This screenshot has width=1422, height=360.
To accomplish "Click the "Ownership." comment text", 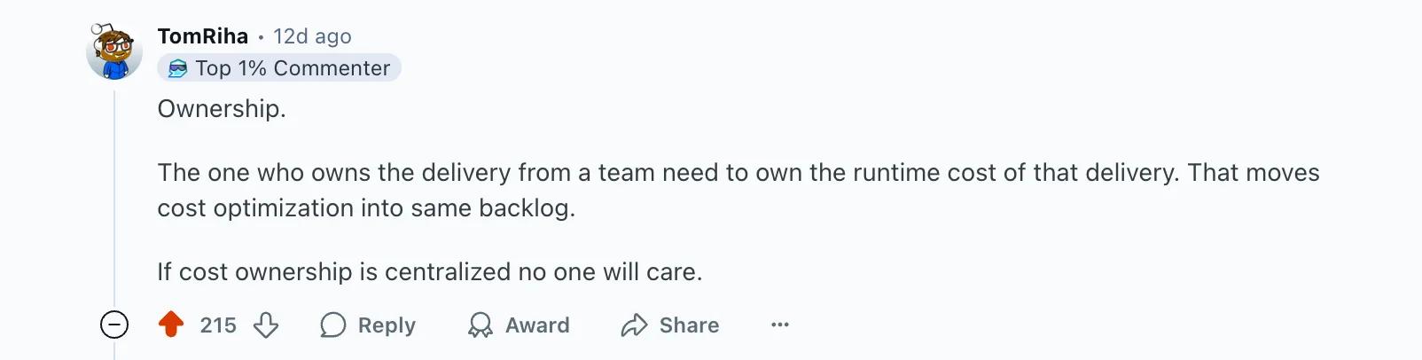I will point(222,109).
